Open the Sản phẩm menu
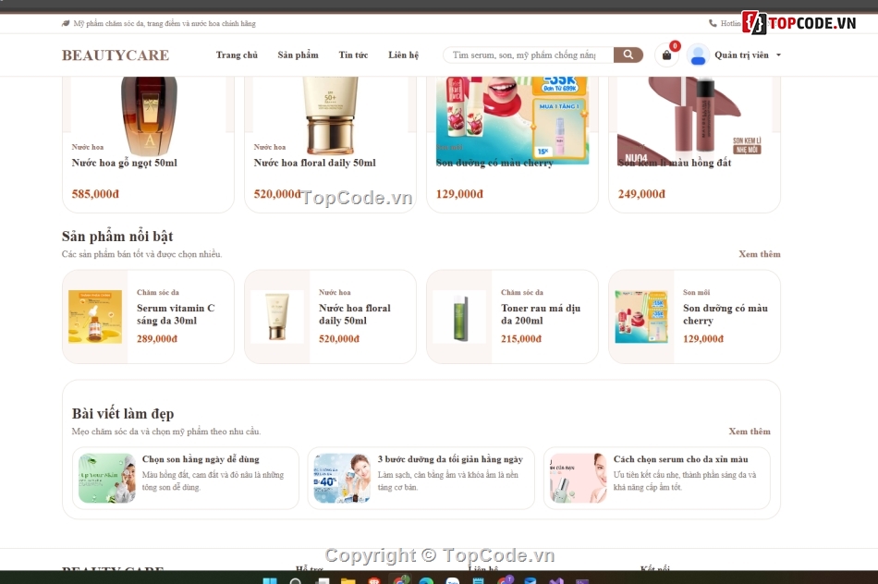Image resolution: width=878 pixels, height=584 pixels. (x=298, y=55)
